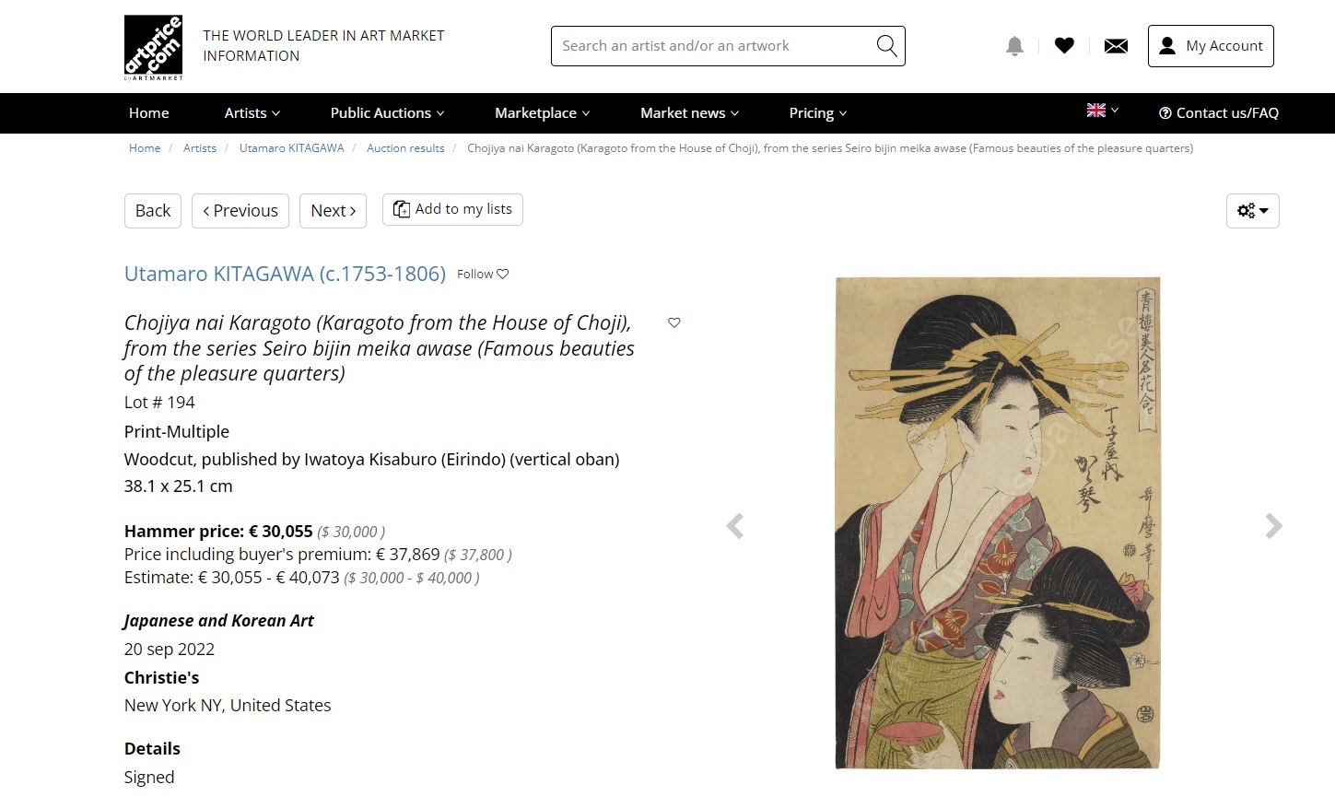
Task: Click Utamaro KITAGAWA breadcrumb link
Action: click(291, 147)
